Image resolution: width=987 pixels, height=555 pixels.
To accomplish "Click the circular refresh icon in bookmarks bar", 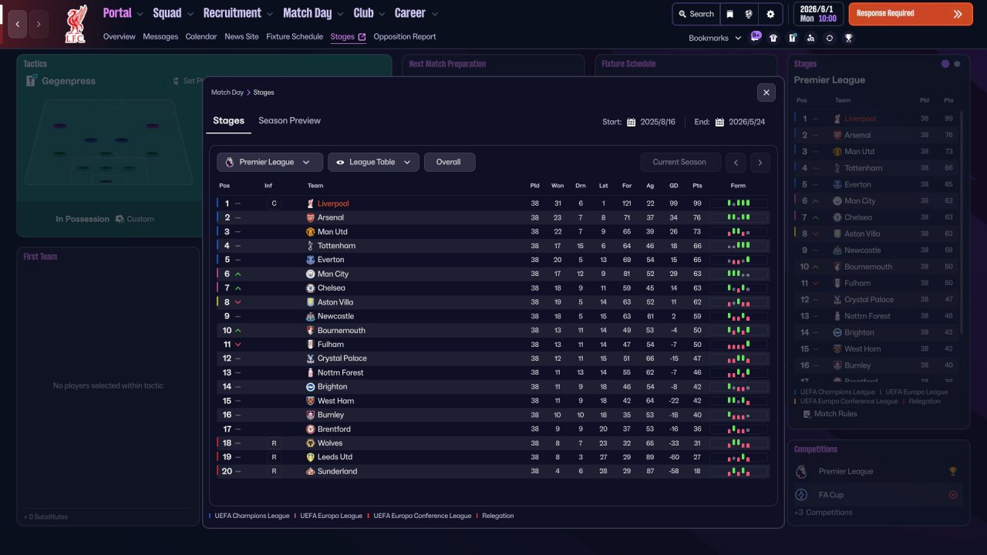I will point(830,38).
